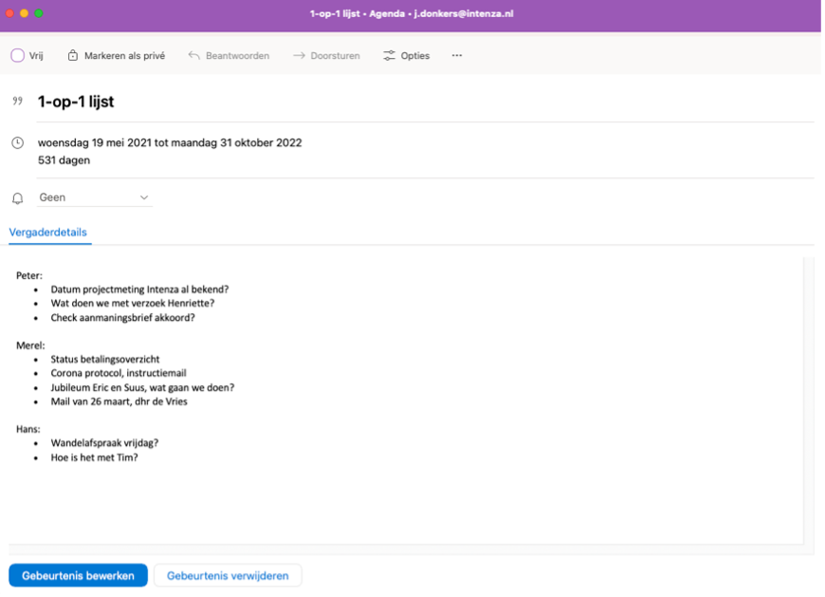The width and height of the screenshot is (825, 597).
Task: Open additional options with the three dots
Action: point(456,55)
